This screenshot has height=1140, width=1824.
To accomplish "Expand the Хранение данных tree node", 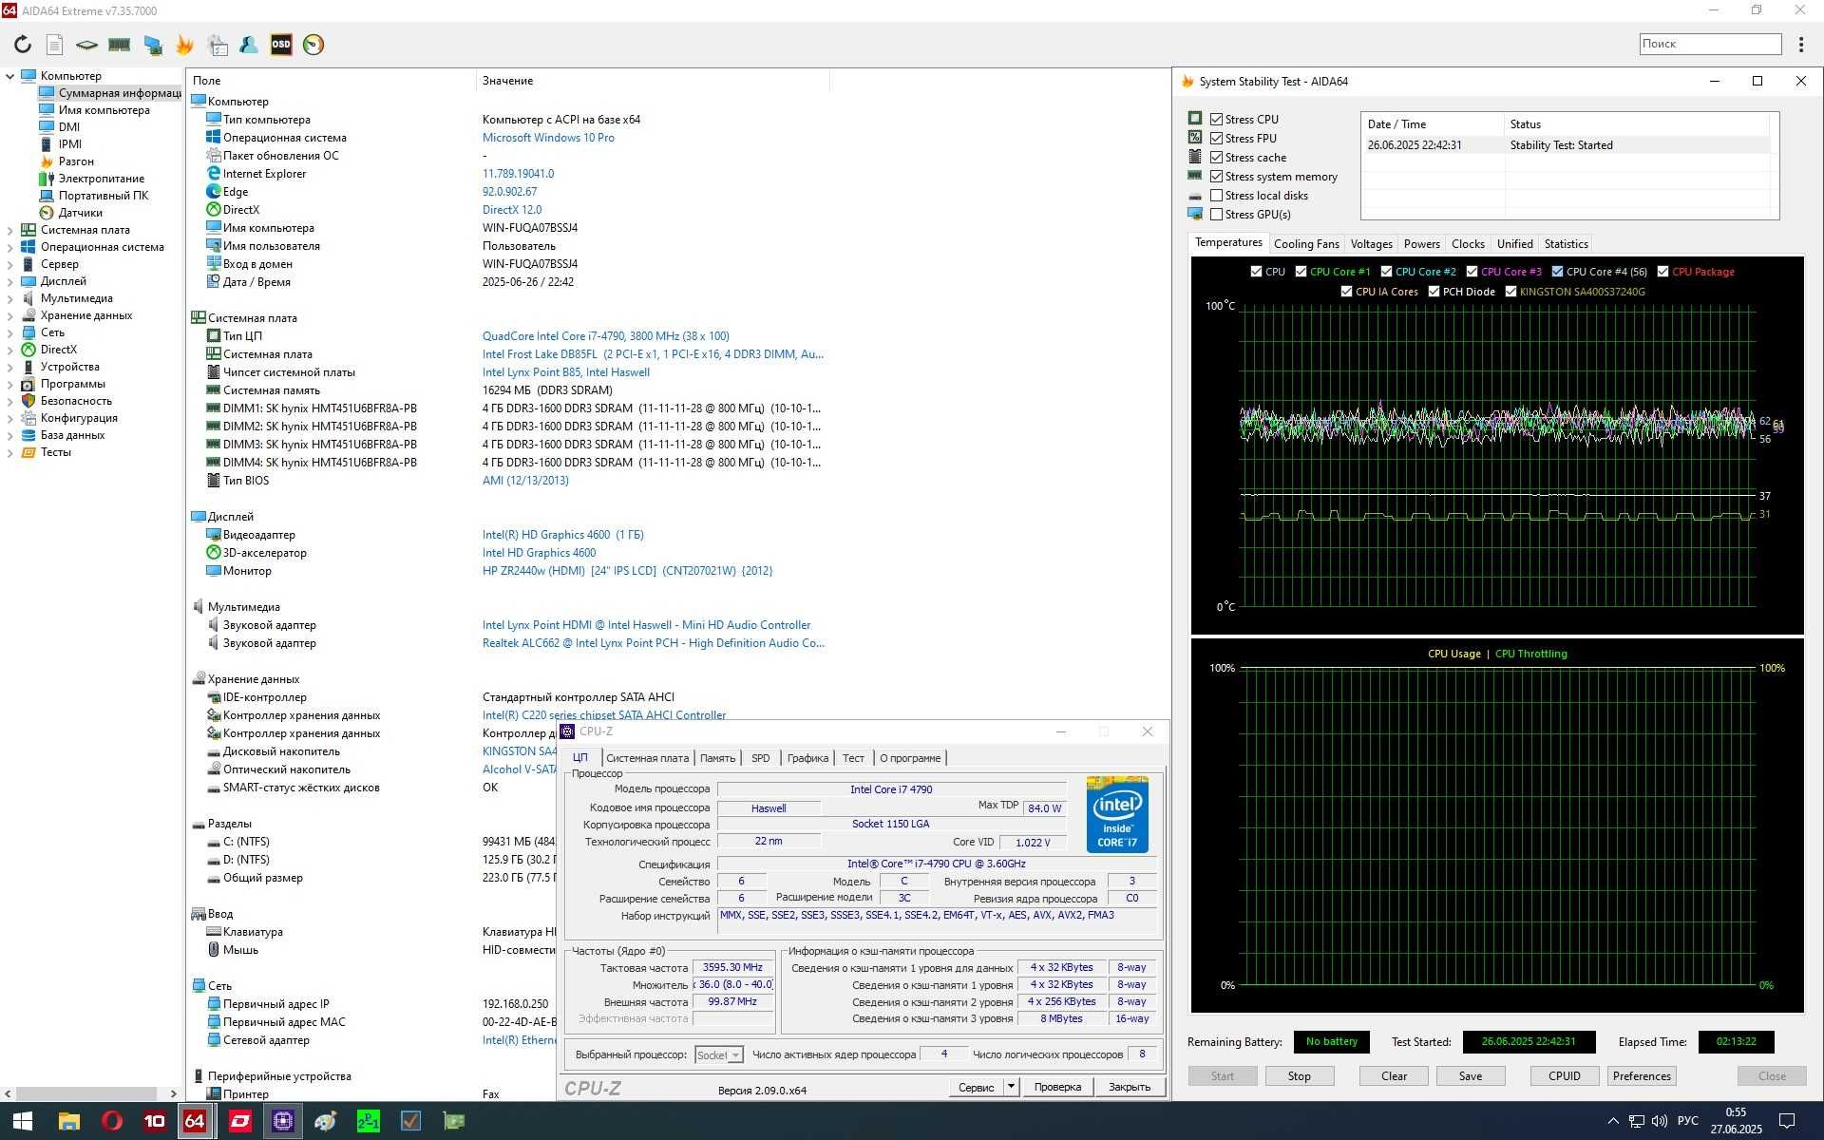I will click(10, 315).
